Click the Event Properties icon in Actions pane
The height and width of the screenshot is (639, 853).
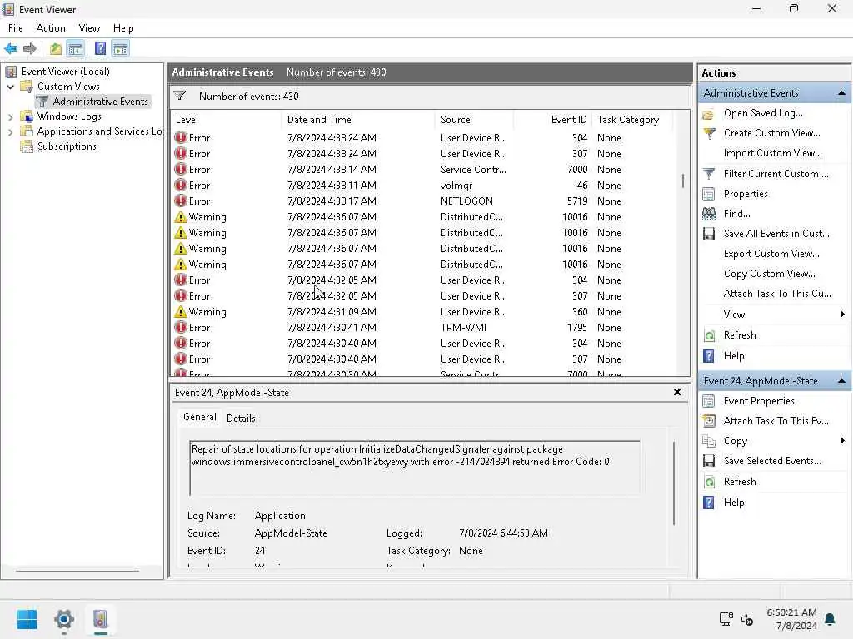click(708, 401)
